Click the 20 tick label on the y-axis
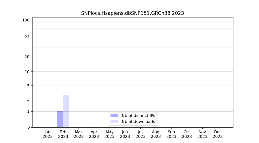 pos(27,57)
